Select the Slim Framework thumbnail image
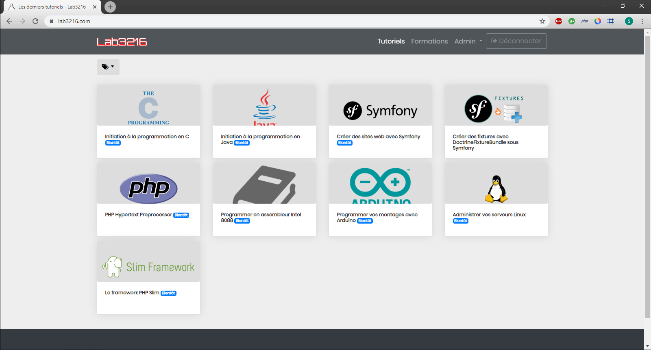 pyautogui.click(x=148, y=261)
